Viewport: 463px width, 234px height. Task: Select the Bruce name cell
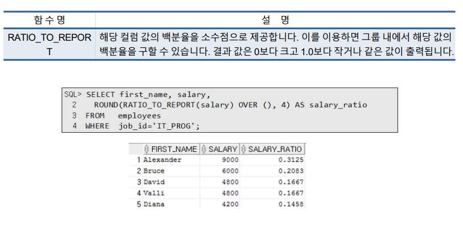tap(154, 171)
